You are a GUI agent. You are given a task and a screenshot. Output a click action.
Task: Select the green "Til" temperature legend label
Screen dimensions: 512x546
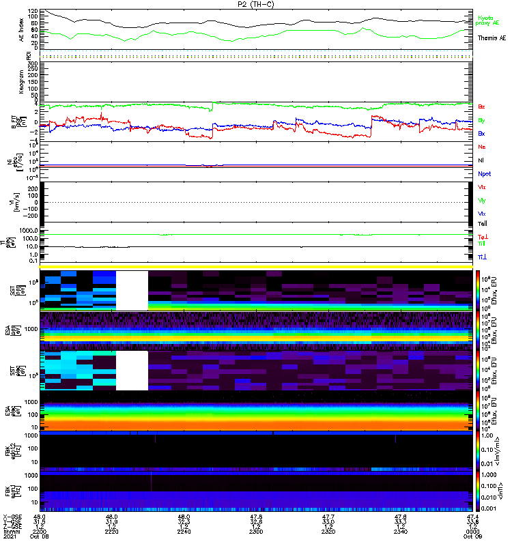click(481, 244)
